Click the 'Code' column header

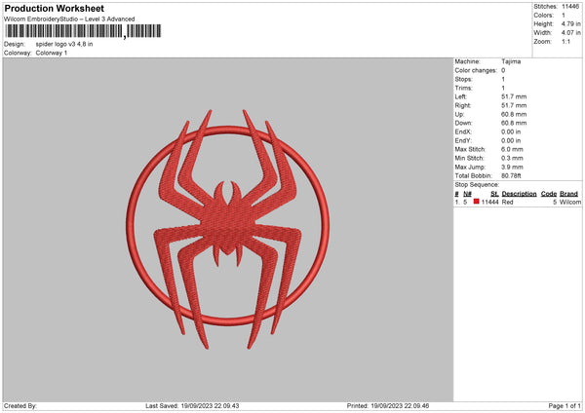pos(548,194)
